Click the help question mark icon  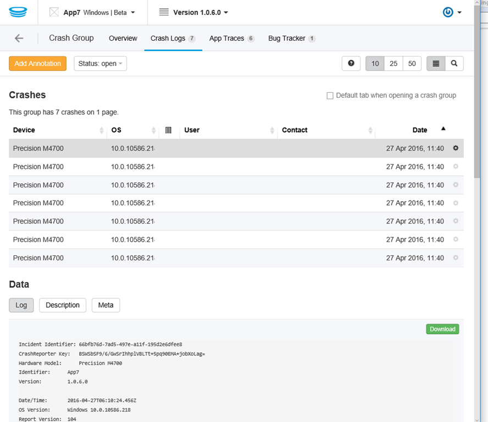click(351, 64)
